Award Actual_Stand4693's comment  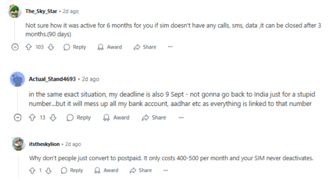click(x=116, y=118)
